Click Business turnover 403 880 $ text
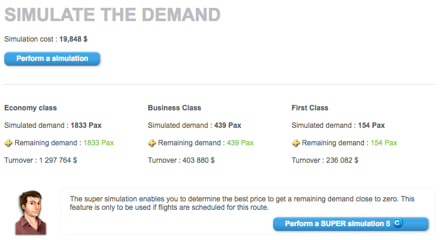 181,160
